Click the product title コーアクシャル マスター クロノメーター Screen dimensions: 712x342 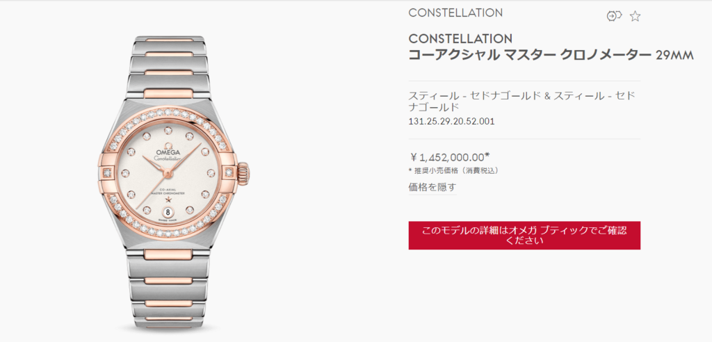pos(529,55)
